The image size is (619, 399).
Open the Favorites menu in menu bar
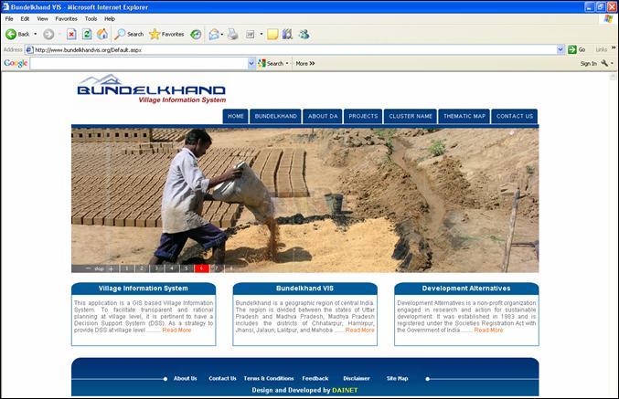click(x=66, y=18)
